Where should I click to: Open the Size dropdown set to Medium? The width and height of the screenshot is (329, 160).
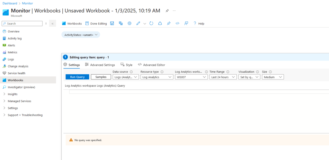click(273, 77)
